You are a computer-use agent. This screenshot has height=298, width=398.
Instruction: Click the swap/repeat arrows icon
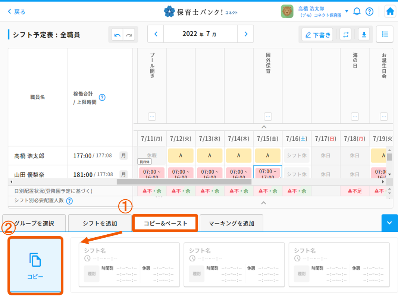346,35
